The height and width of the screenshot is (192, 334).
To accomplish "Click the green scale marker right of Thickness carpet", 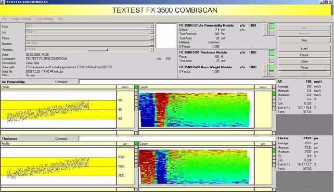I will [x=274, y=151].
